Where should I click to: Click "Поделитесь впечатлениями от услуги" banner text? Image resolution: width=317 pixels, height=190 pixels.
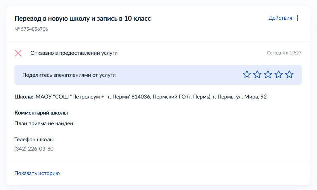pos(69,75)
